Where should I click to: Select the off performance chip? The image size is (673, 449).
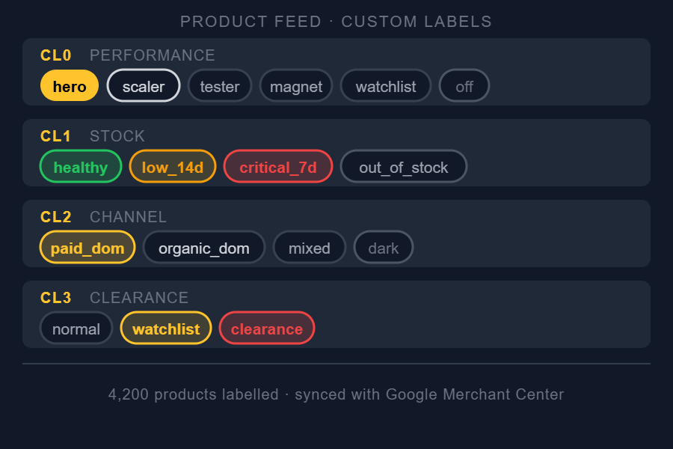464,86
